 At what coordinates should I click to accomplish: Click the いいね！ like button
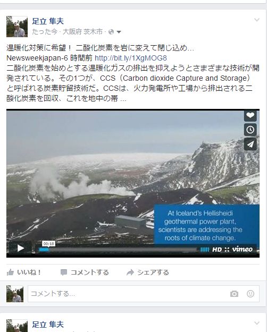tap(23, 273)
